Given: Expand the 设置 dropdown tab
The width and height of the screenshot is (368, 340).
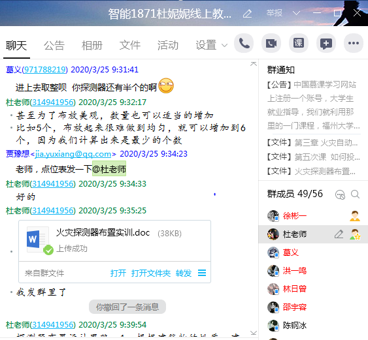Looking at the screenshot, I should click(x=212, y=45).
